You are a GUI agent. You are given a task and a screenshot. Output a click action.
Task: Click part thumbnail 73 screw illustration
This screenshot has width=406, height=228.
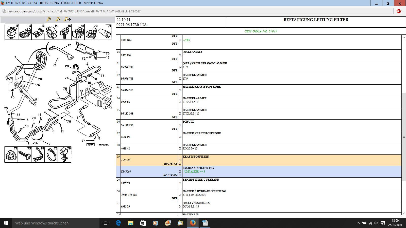pyautogui.click(x=25, y=154)
